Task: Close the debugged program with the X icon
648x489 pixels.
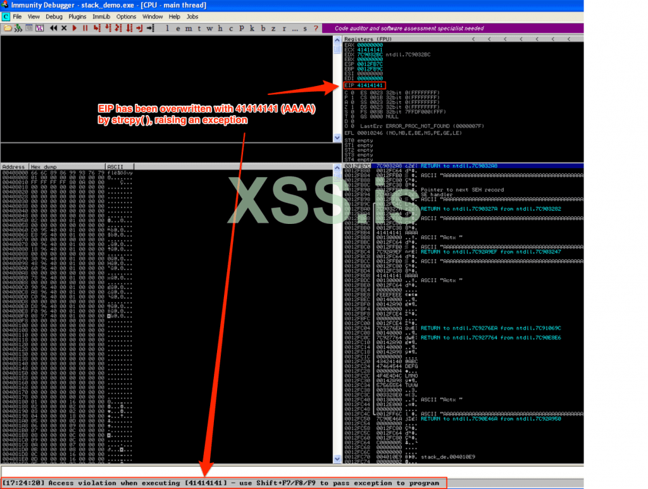Action: point(64,28)
